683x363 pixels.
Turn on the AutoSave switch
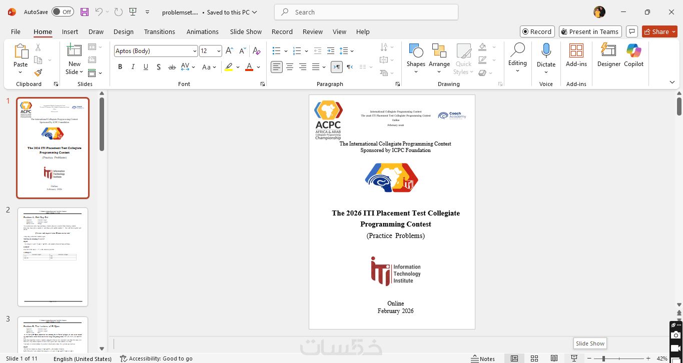point(63,12)
